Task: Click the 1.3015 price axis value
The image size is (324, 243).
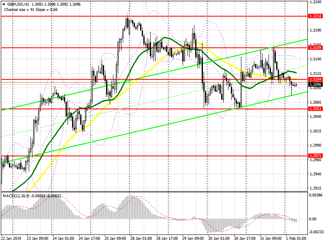Action: tap(315, 131)
